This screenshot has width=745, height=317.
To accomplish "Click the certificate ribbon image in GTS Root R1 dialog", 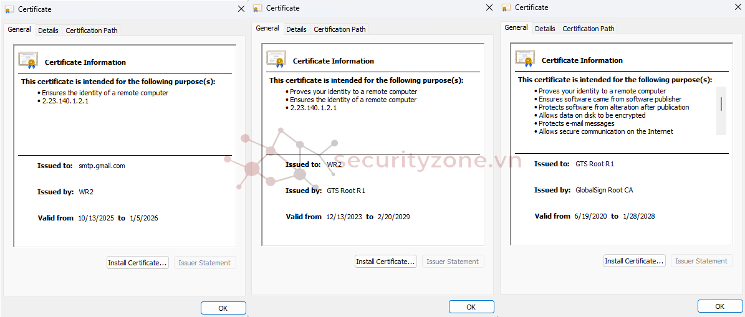I will point(525,59).
